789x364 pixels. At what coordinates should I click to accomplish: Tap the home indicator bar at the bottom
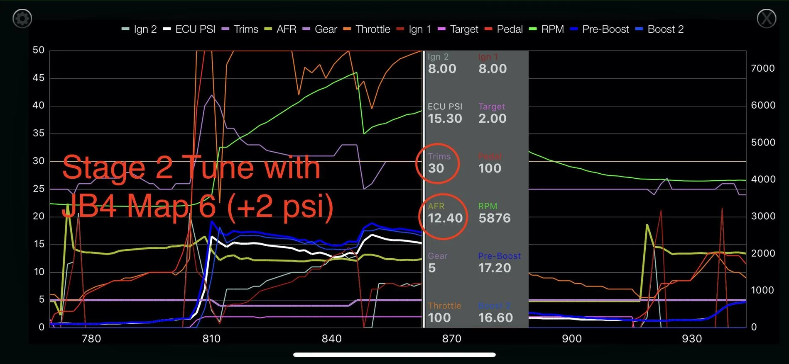(x=394, y=355)
